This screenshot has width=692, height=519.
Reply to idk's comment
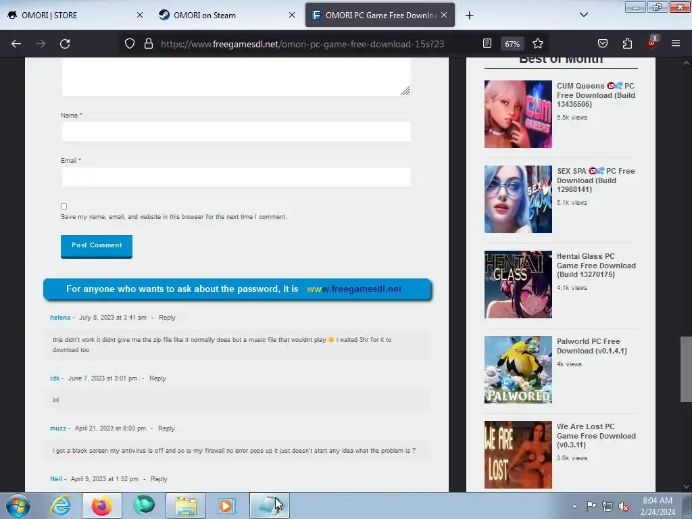pos(157,378)
